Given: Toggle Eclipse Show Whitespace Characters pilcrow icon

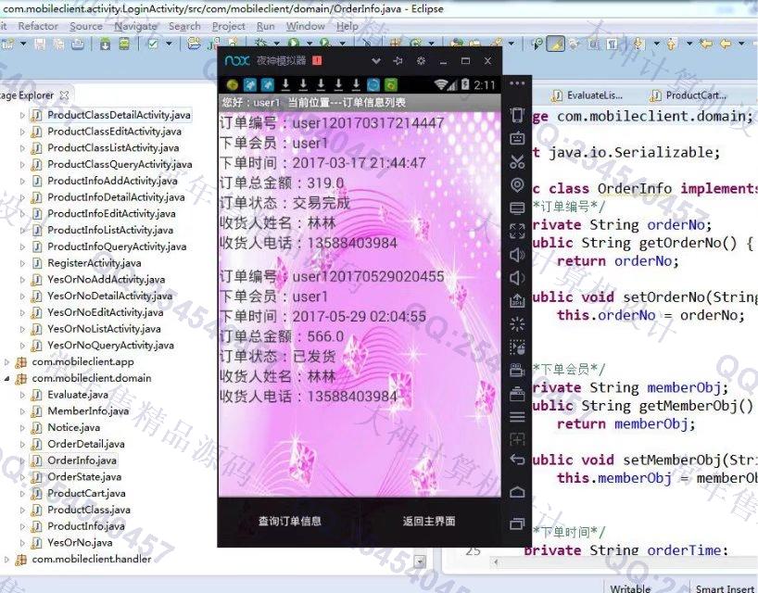Looking at the screenshot, I should [x=612, y=44].
